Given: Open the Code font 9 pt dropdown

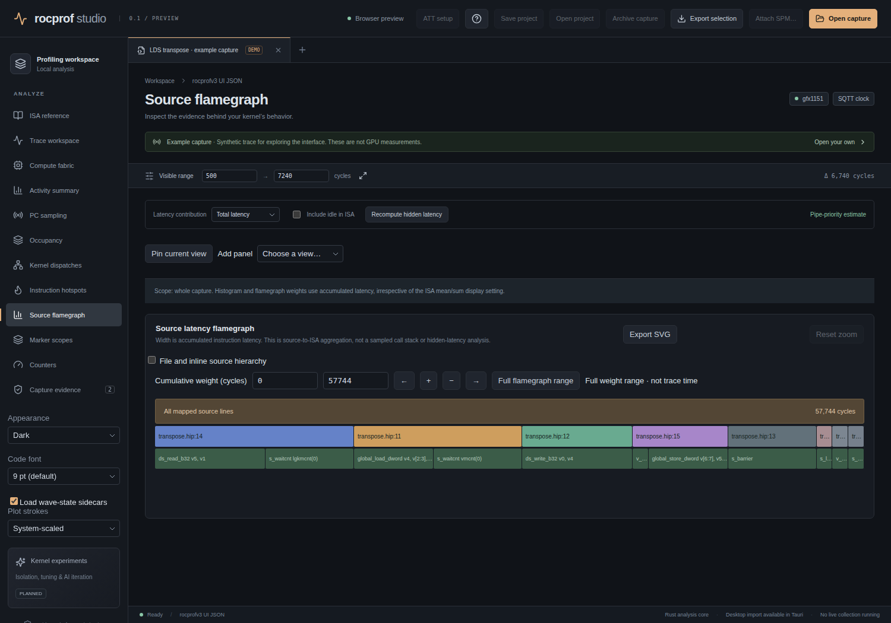Looking at the screenshot, I should (x=64, y=476).
